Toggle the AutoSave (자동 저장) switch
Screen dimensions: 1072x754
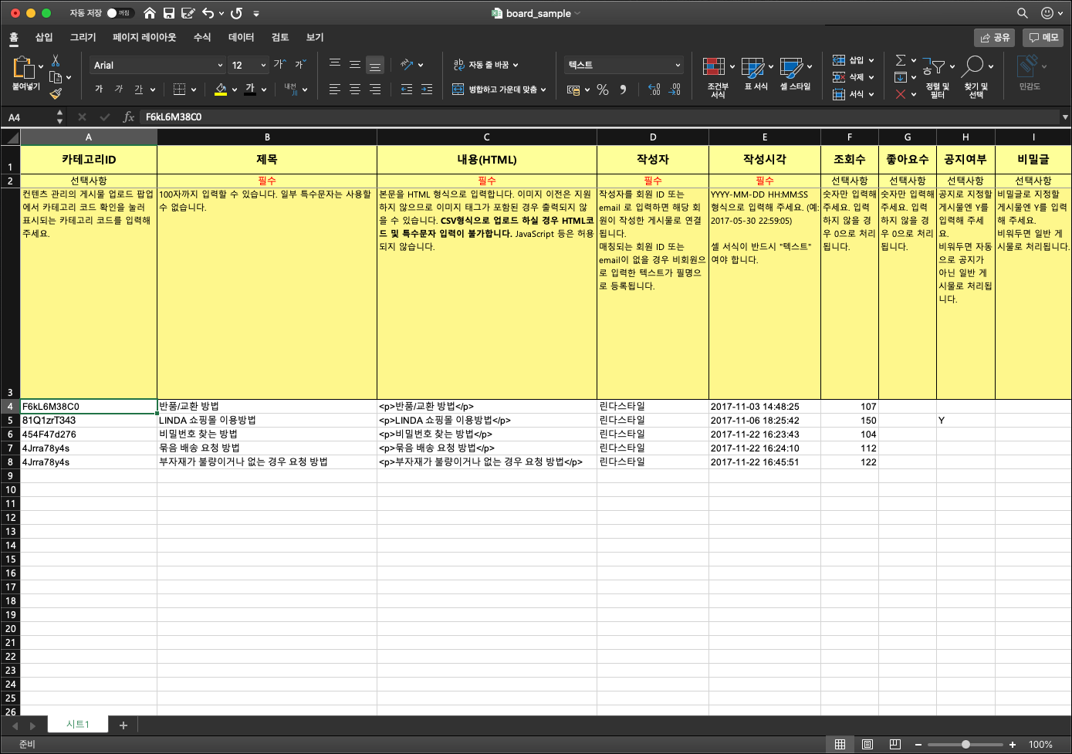click(119, 13)
